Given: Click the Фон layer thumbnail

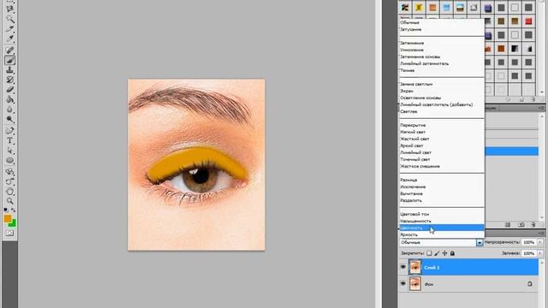Looking at the screenshot, I should click(x=414, y=284).
